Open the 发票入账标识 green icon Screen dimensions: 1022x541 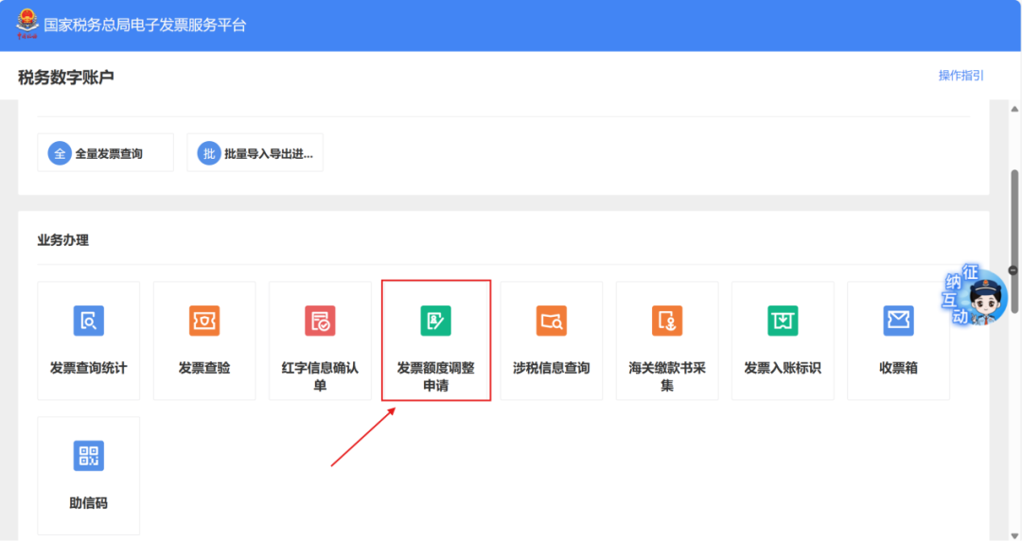[x=783, y=321]
